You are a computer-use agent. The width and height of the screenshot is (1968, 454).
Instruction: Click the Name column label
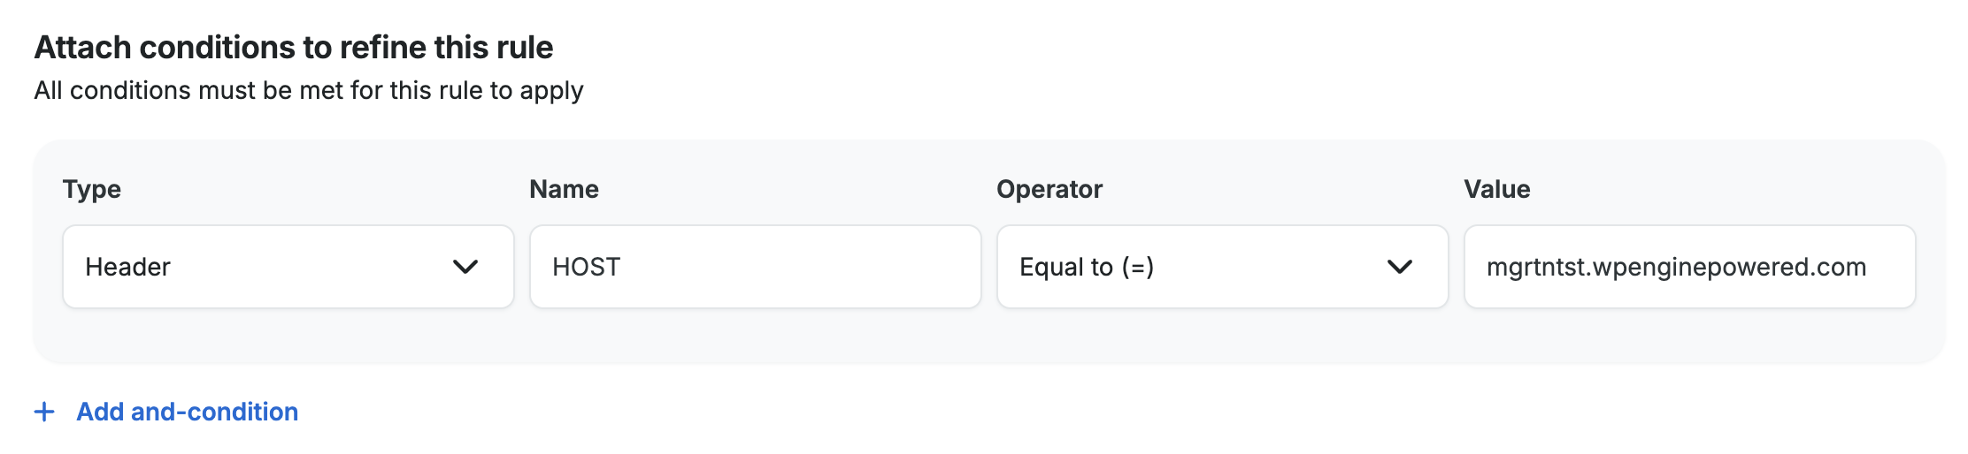[564, 189]
